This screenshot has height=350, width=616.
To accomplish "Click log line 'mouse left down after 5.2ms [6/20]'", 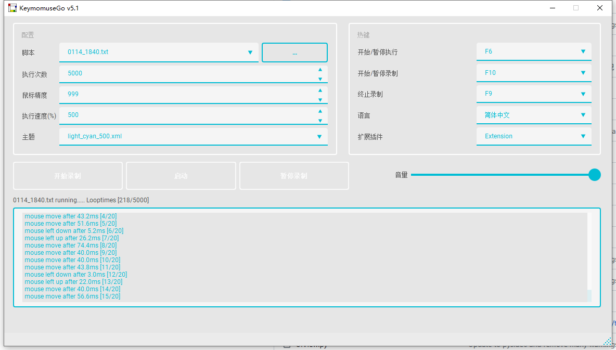I will coord(74,231).
